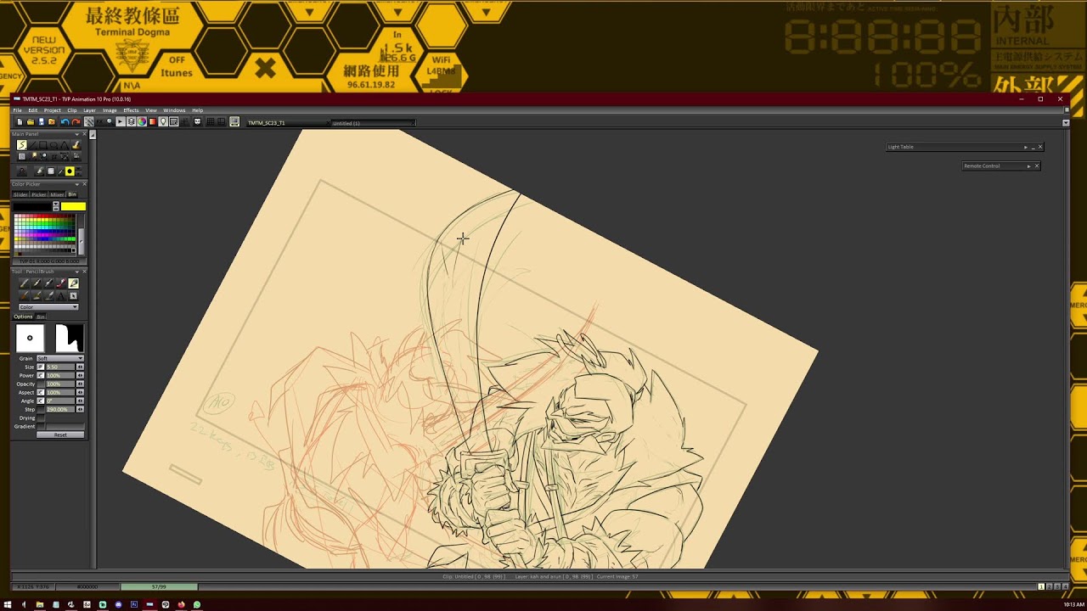Click the Opacity value slider
Viewport: 1087px width, 611px height.
tap(60, 384)
